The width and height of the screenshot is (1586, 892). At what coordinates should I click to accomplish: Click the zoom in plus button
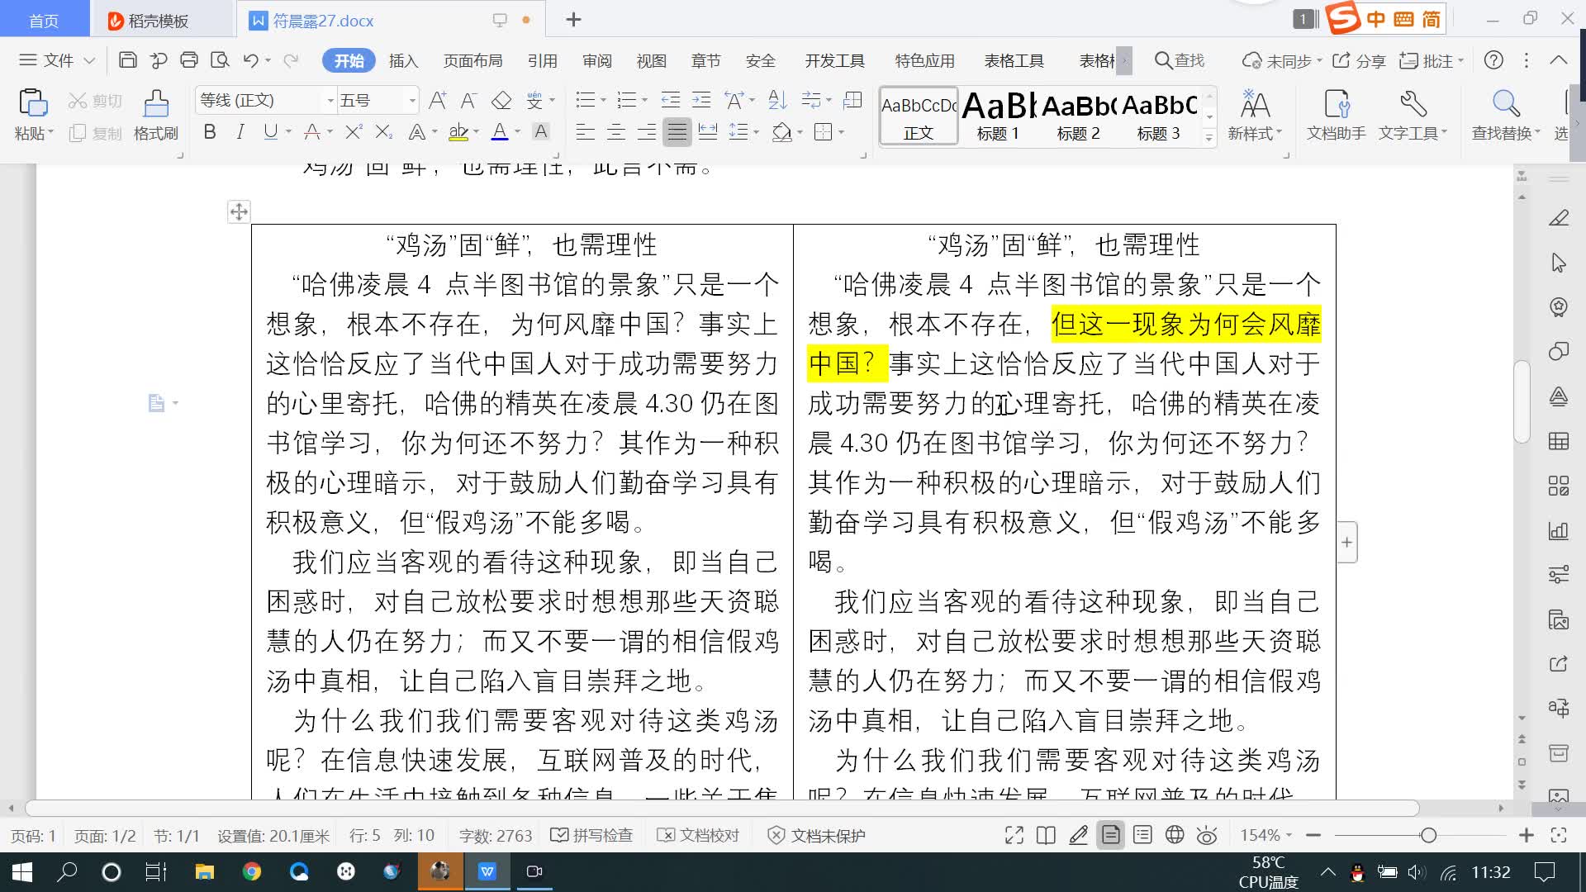point(1527,836)
